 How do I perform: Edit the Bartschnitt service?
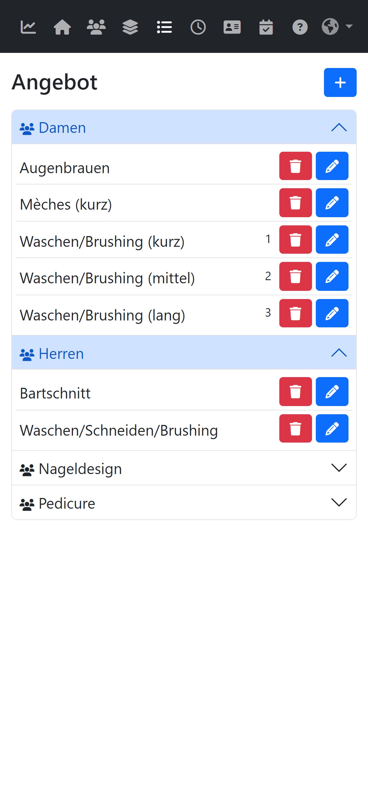coord(332,392)
